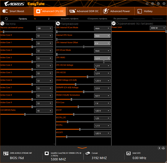This screenshot has width=167, height=163.
Task: Open Active Core 5 ratio dropdown
Action: (x=44, y=73)
